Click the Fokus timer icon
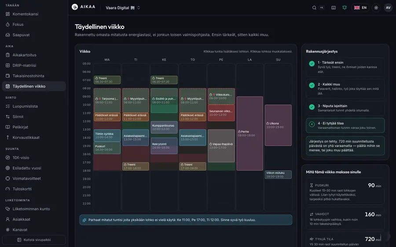Screen dimensions: 396x247 pyautogui.click(x=7, y=25)
